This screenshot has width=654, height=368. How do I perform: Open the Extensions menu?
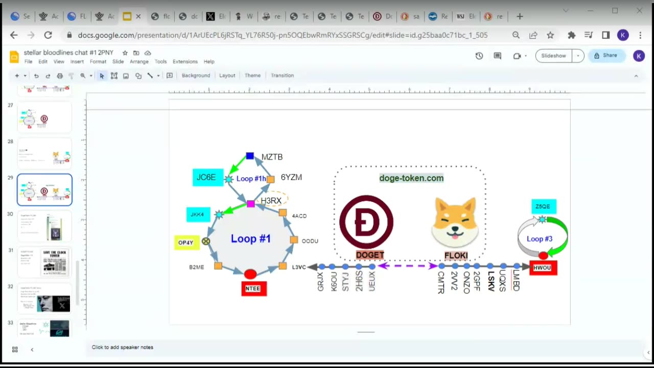point(185,61)
